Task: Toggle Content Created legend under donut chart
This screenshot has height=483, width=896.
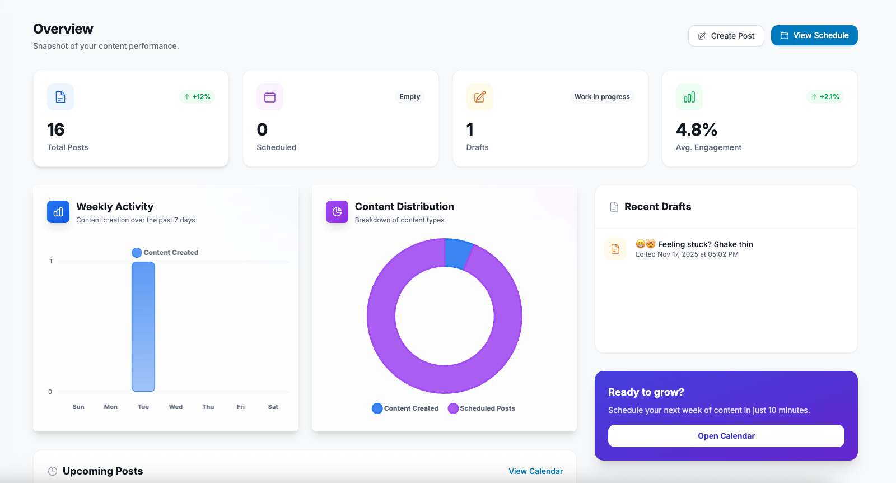Action: coord(405,408)
